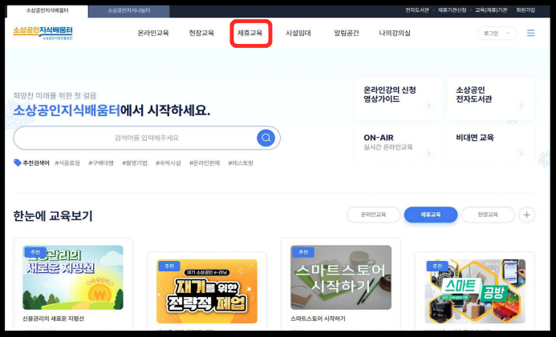This screenshot has width=556, height=337.
Task: Click the 소상공인지식배움터 logo
Action: click(x=43, y=33)
